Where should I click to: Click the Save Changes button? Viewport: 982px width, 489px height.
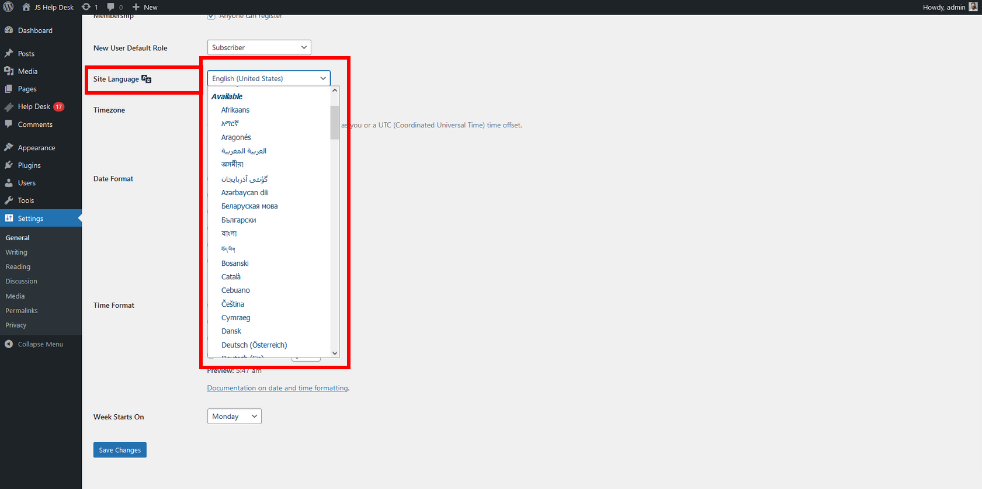pos(120,450)
